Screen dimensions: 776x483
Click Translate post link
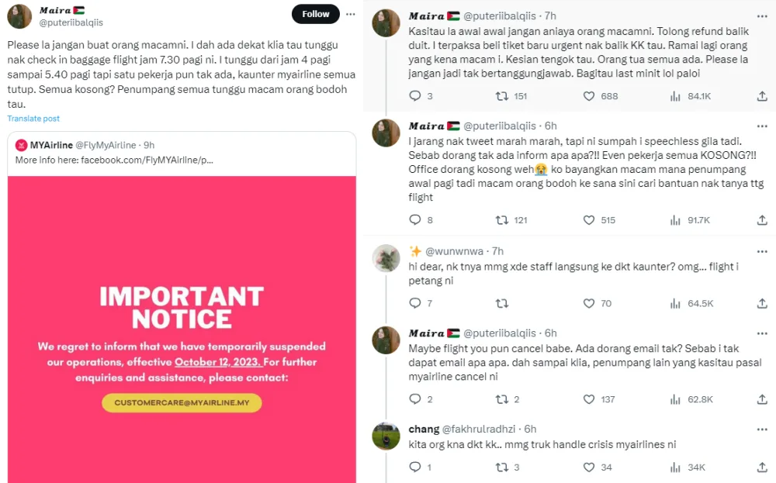tap(33, 119)
